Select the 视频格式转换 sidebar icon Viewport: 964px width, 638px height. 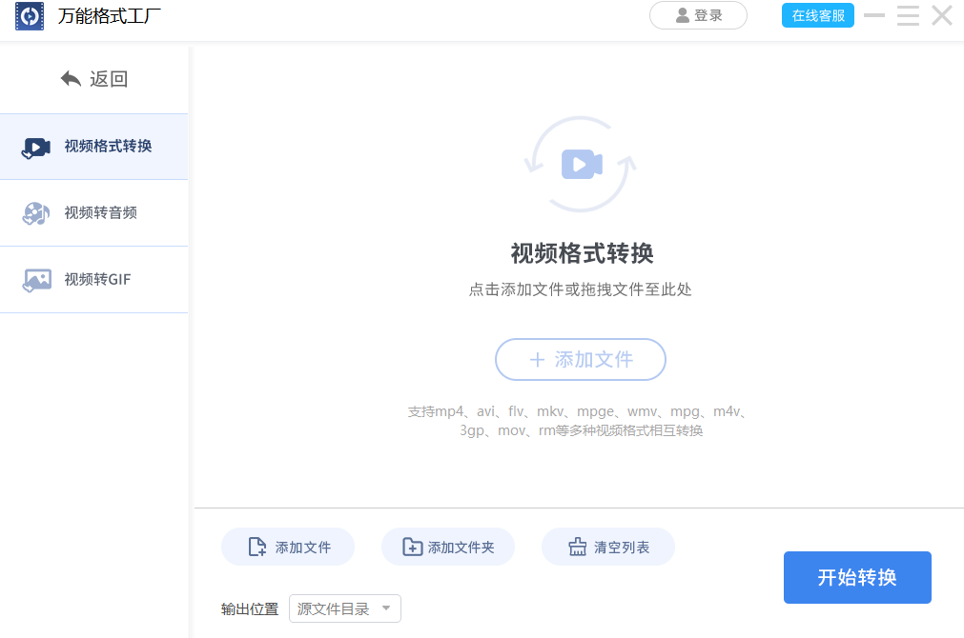pyautogui.click(x=34, y=147)
